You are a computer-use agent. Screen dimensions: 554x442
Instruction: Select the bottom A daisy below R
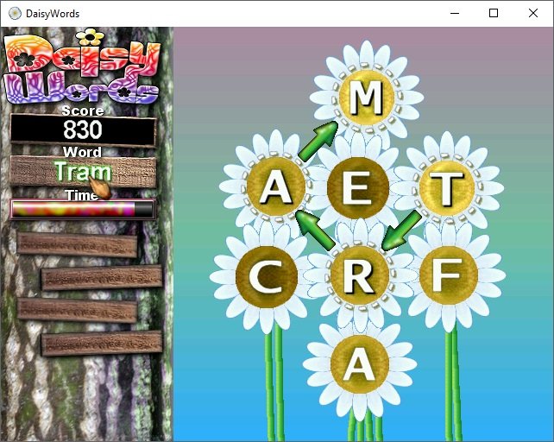tap(359, 363)
